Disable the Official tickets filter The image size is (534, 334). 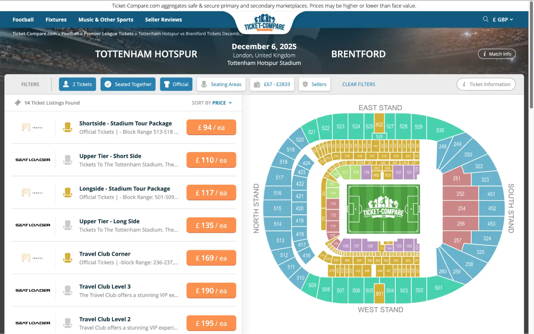point(176,84)
